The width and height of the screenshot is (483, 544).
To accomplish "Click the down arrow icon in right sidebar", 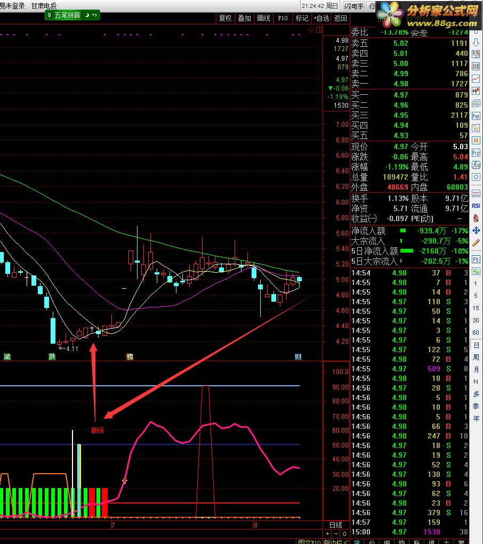I will [x=476, y=43].
